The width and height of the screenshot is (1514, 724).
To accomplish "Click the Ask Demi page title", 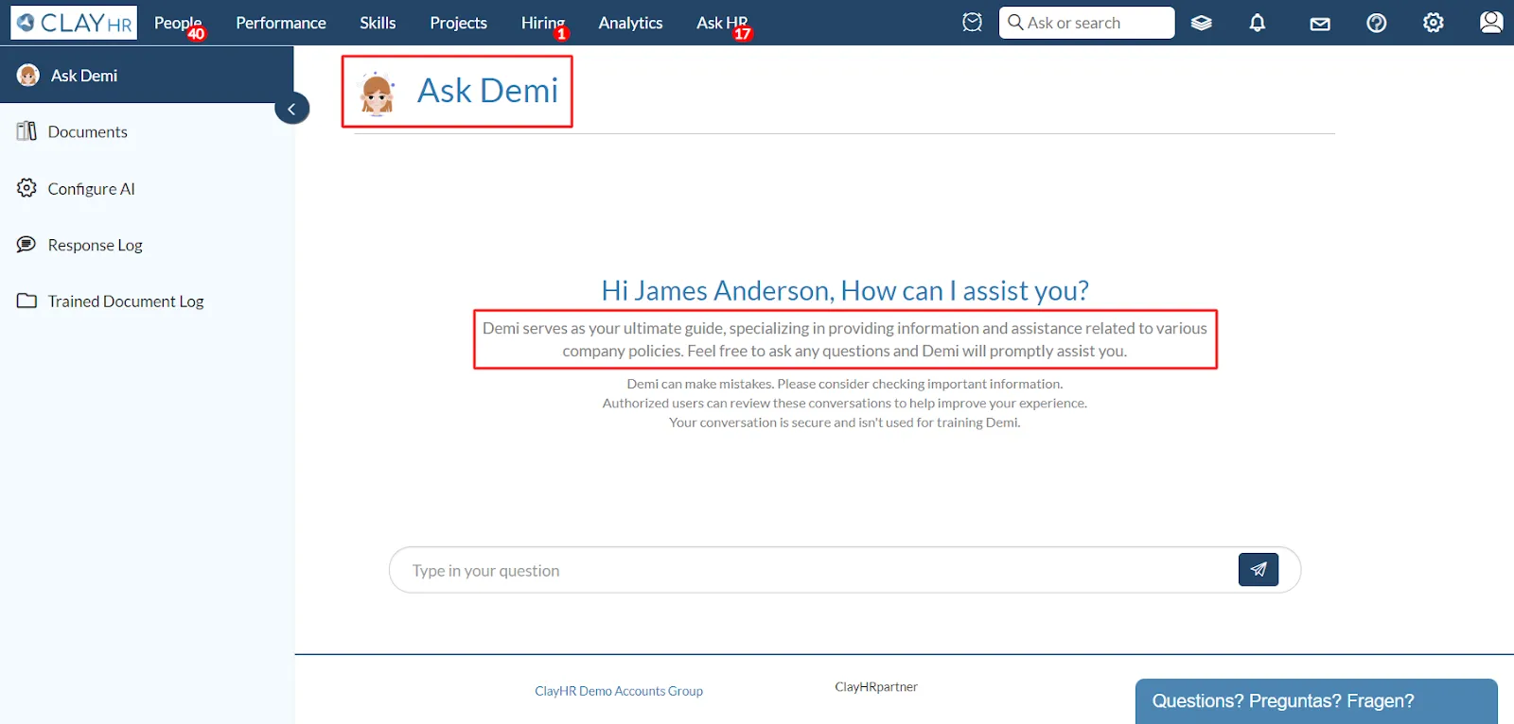I will pyautogui.click(x=487, y=91).
